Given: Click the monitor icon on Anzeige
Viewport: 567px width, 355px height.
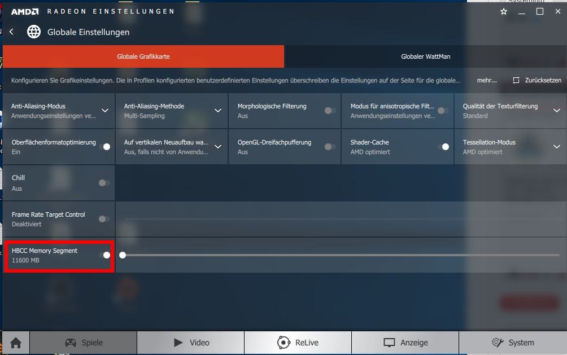Looking at the screenshot, I should pyautogui.click(x=389, y=343).
